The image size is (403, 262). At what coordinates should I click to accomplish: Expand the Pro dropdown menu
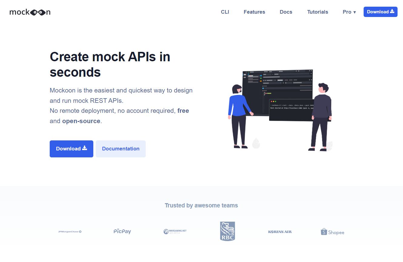(349, 12)
